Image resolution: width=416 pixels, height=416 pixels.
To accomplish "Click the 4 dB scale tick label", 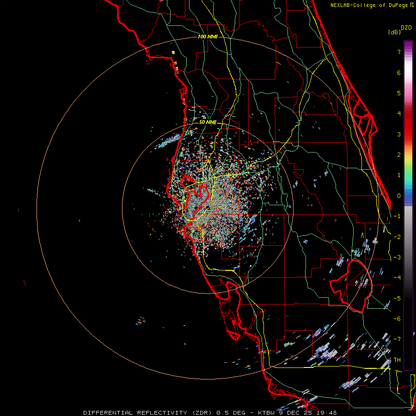I will coord(399,114).
